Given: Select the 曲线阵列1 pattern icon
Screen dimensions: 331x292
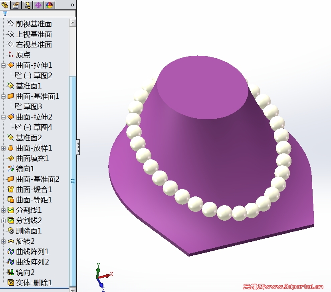Looking at the screenshot, I should 10,251.
